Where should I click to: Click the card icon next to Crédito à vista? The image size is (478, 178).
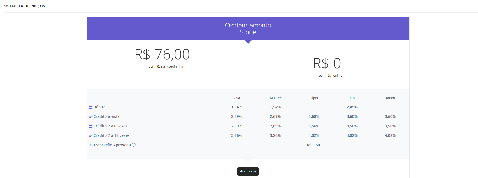point(91,116)
